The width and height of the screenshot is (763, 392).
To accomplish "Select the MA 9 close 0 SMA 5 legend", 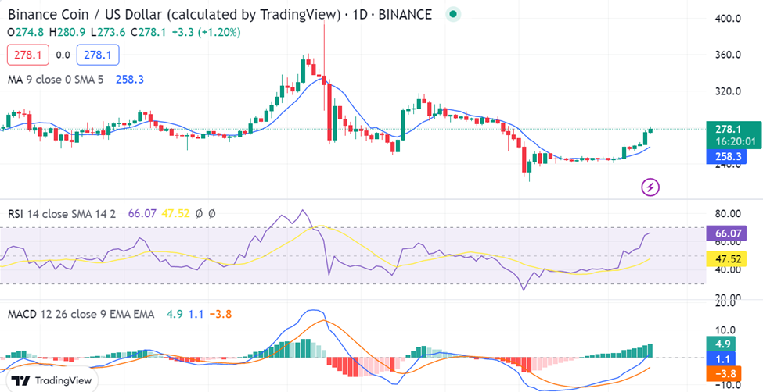I will pos(56,80).
